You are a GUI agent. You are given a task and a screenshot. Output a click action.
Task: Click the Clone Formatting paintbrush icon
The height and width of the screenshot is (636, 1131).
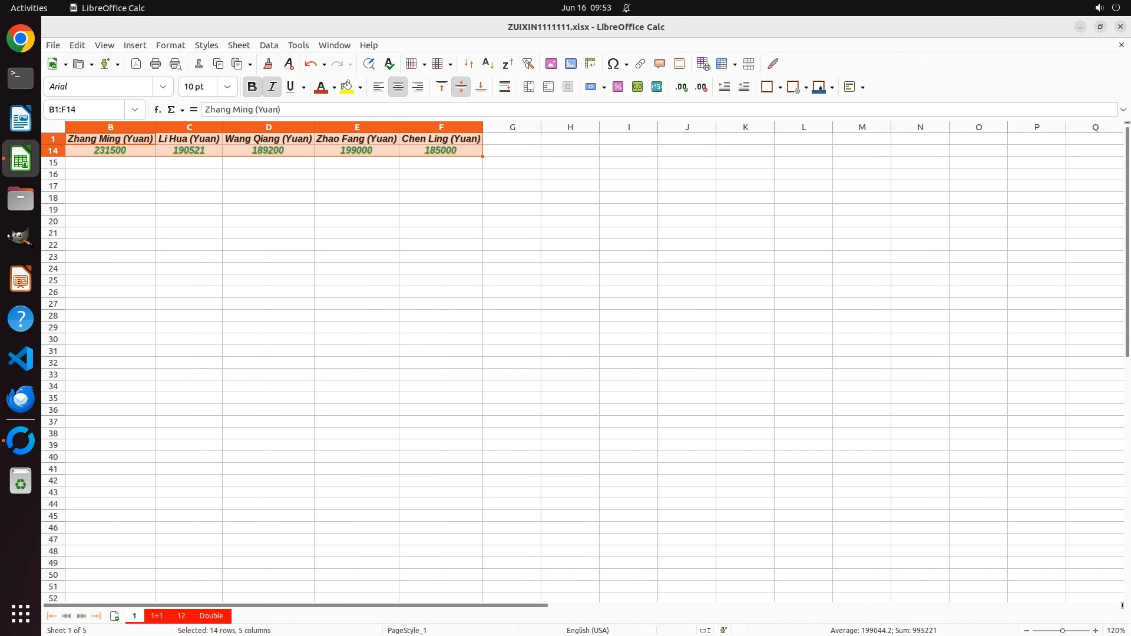(x=268, y=64)
